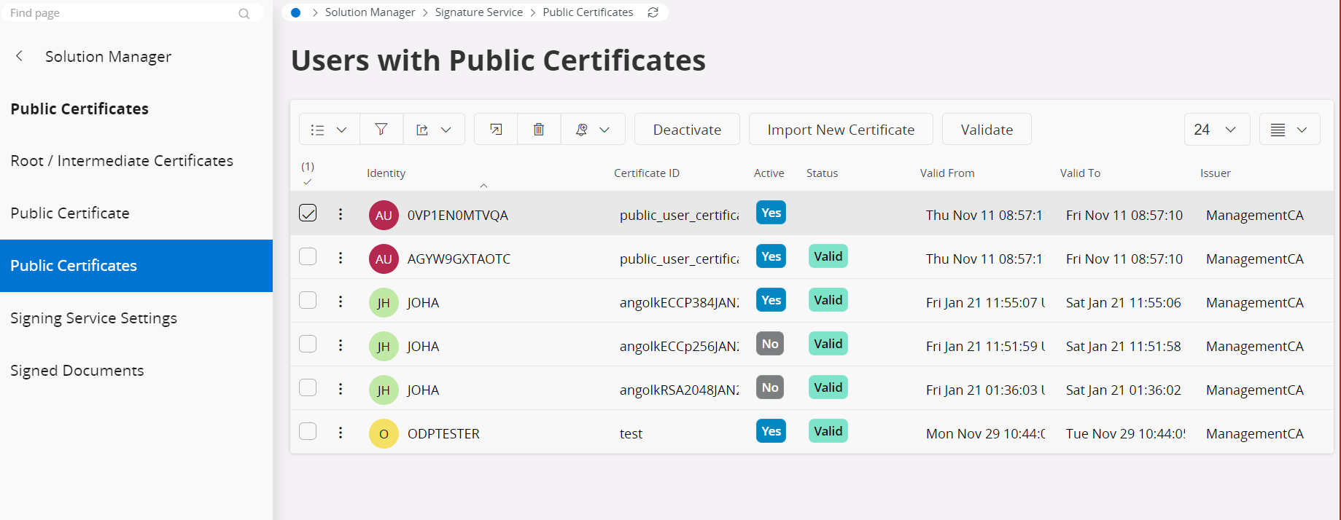
Task: Expand the 24 page size dropdown
Action: (1216, 130)
